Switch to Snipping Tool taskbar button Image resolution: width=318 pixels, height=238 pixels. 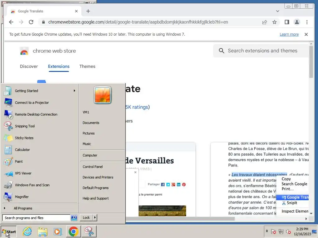pos(89,231)
